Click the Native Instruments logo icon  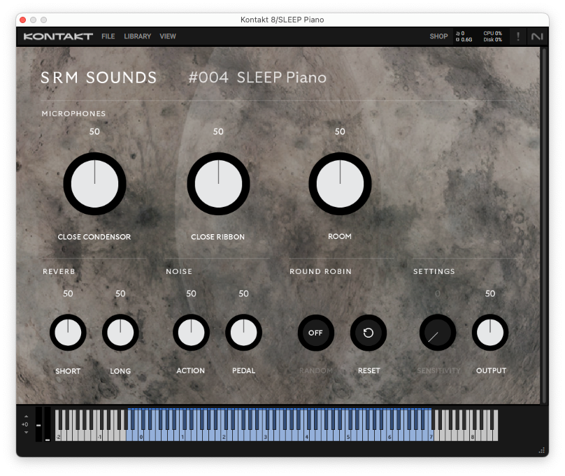(537, 36)
